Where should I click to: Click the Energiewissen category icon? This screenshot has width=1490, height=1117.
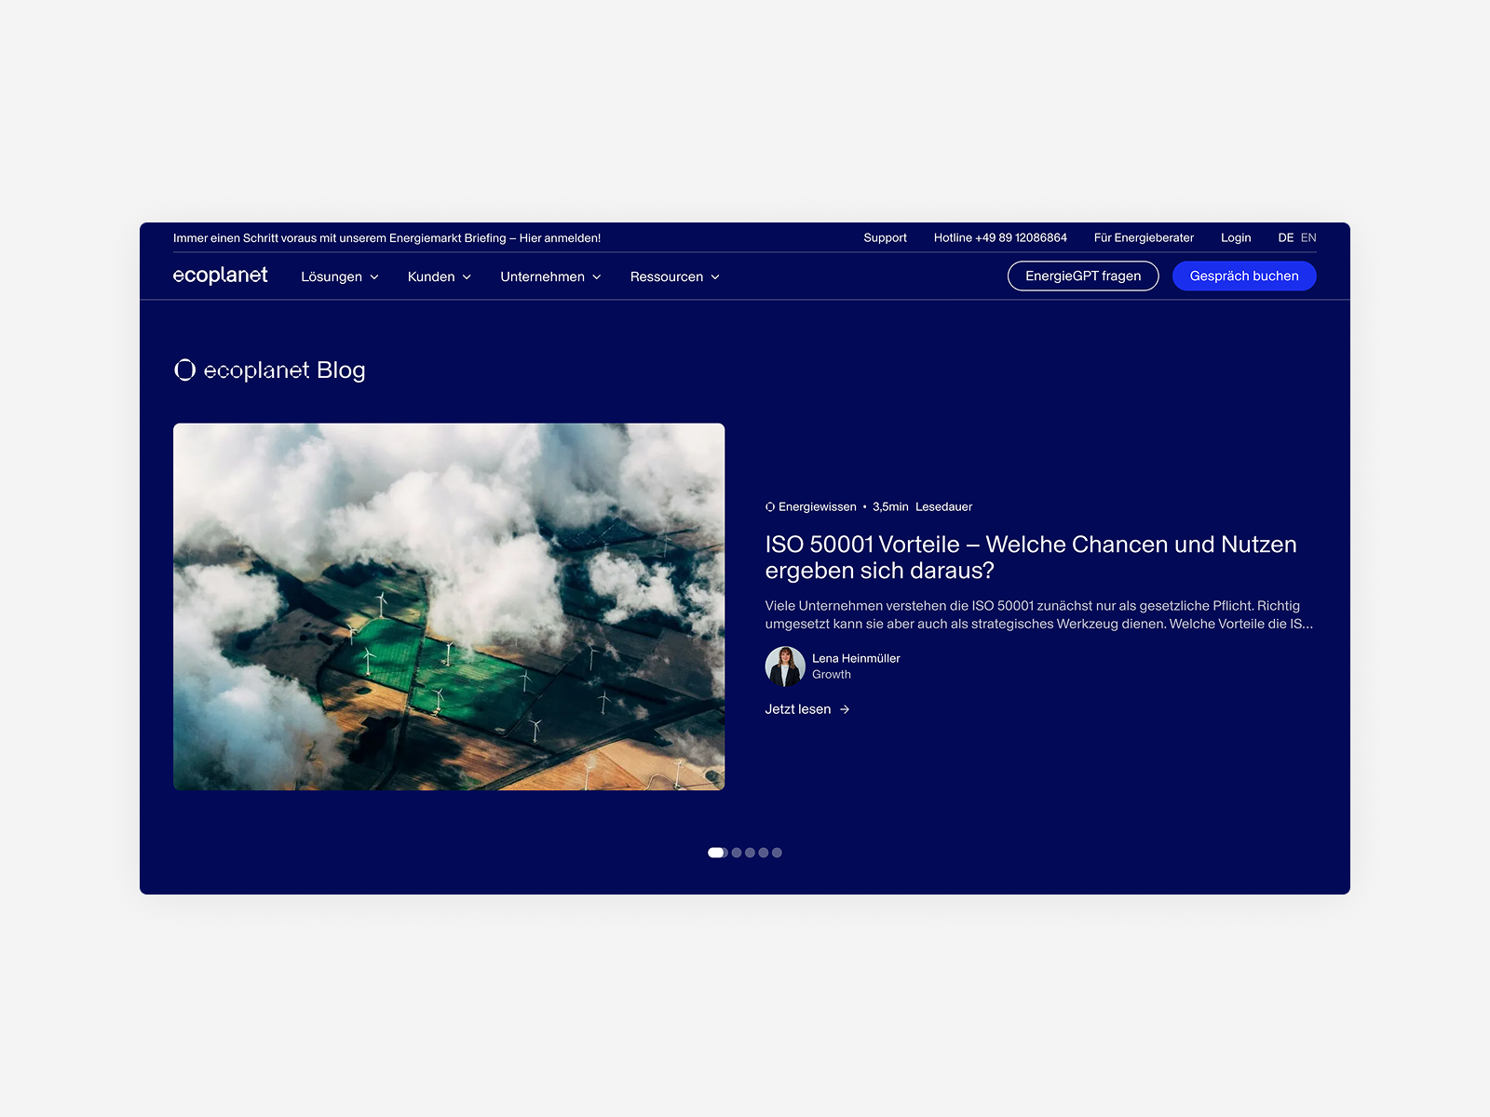pyautogui.click(x=770, y=506)
